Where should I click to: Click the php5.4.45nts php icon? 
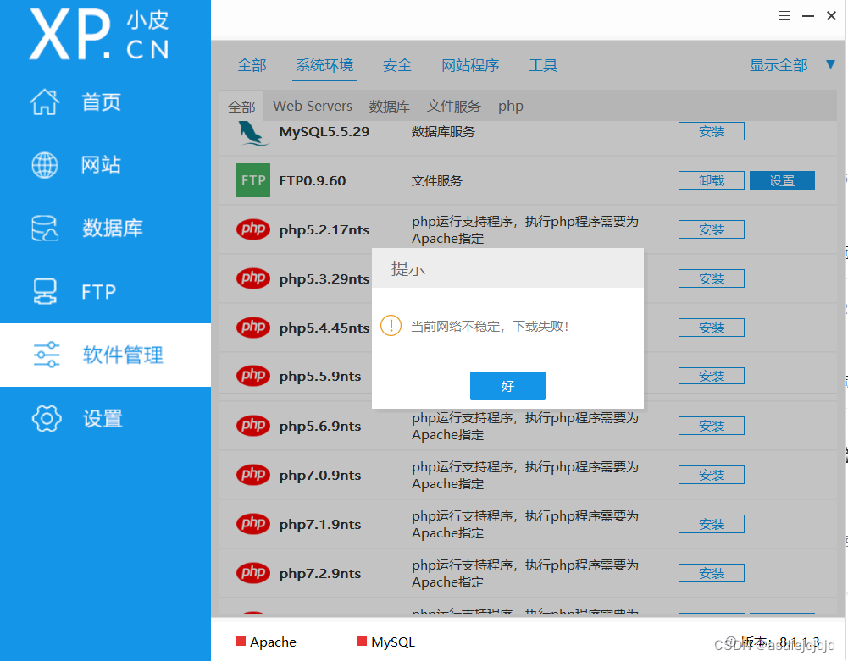[253, 328]
